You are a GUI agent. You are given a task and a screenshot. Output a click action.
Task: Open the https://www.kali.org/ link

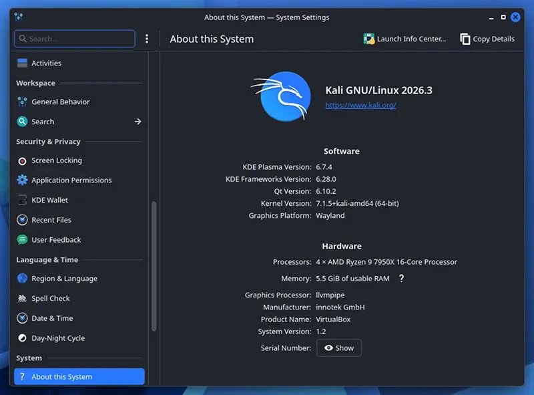pyautogui.click(x=360, y=105)
